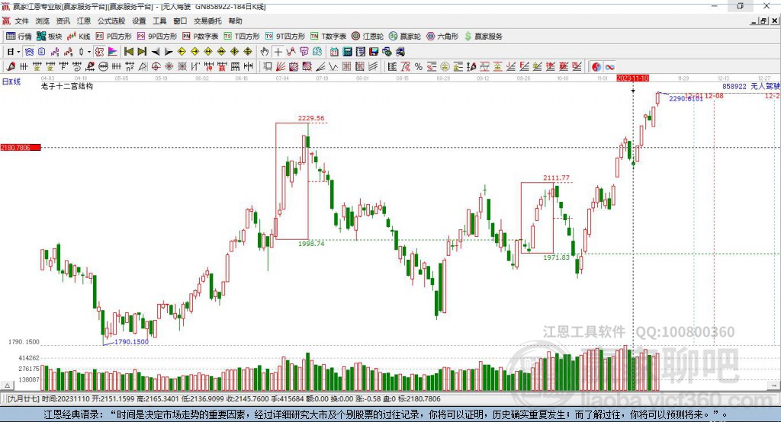This screenshot has height=422, width=781.
Task: Toggle the infinity loop icon
Action: [609, 67]
